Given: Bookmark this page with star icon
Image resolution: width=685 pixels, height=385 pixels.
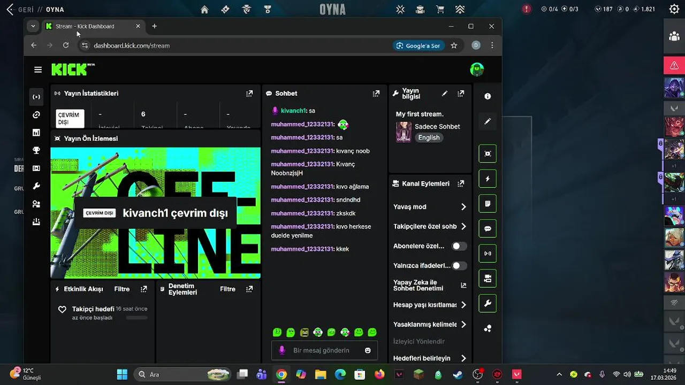Looking at the screenshot, I should [x=454, y=45].
